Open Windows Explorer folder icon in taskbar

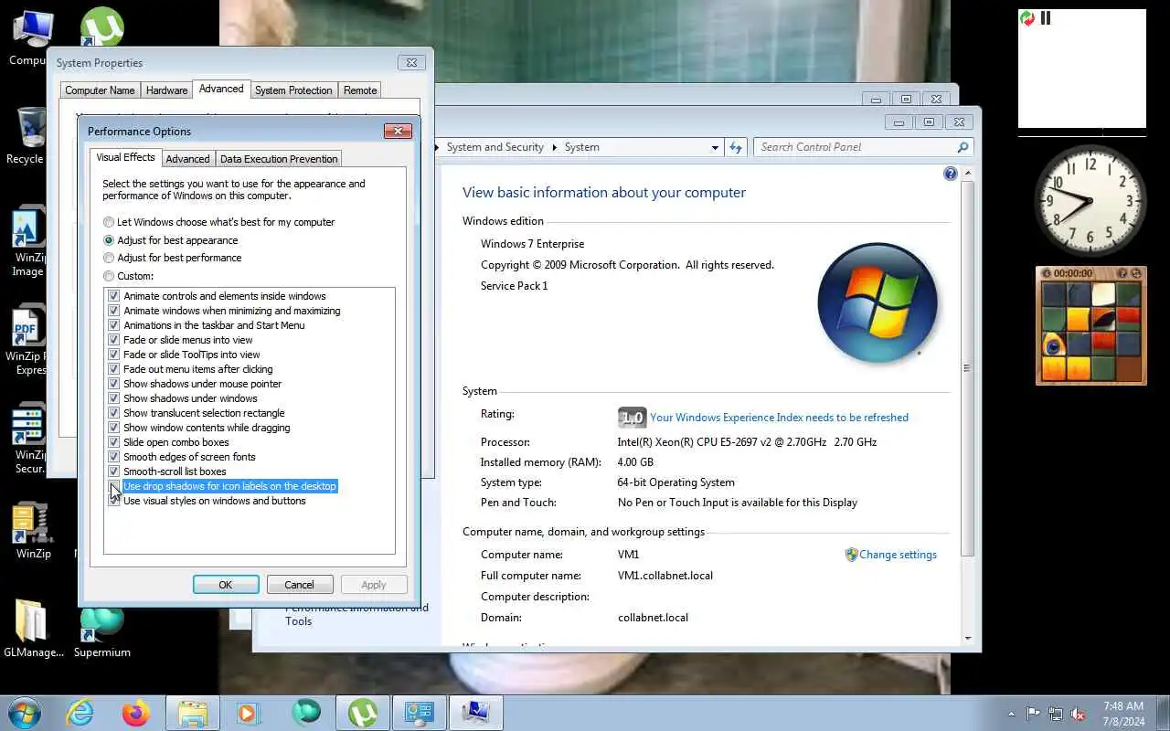tap(192, 713)
